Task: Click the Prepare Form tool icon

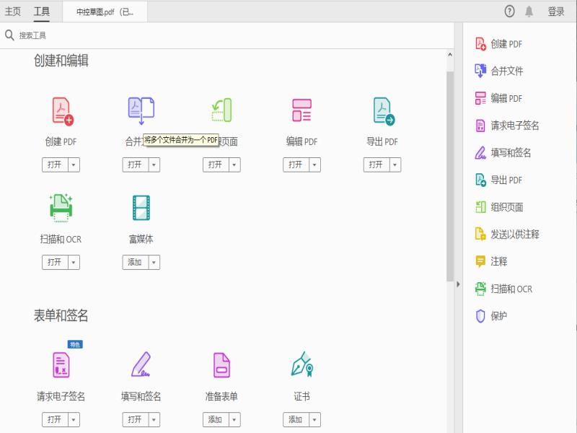Action: [x=221, y=364]
